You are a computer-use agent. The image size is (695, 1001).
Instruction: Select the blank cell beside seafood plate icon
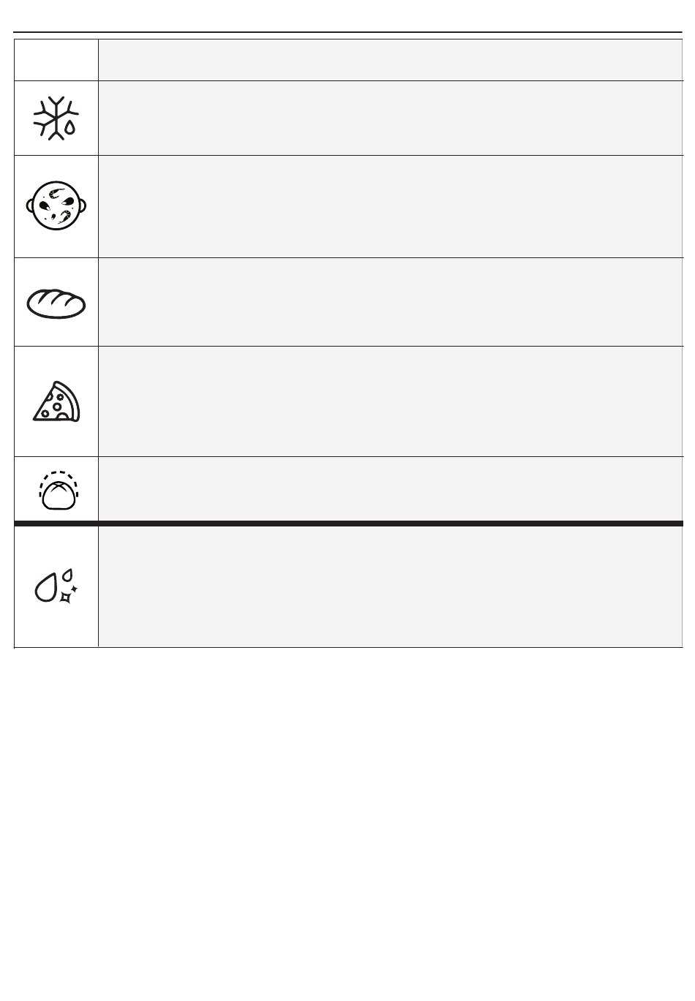[x=391, y=206]
